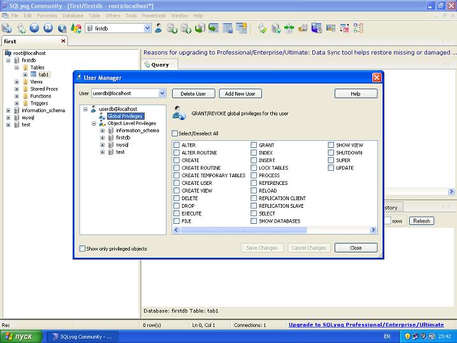Viewport: 457px width, 343px height.
Task: Click the Refresh button in result pane
Action: pos(421,221)
